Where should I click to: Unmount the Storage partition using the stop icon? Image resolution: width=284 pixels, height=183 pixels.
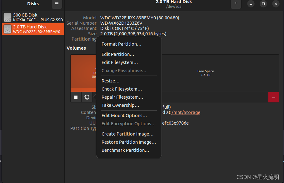tap(76, 97)
